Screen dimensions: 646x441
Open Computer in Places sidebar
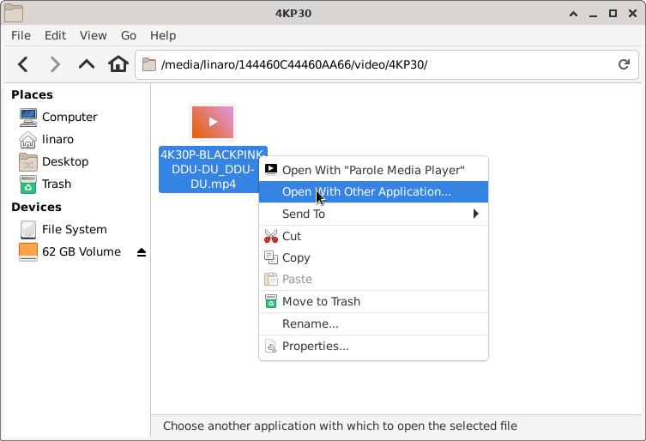click(x=58, y=117)
